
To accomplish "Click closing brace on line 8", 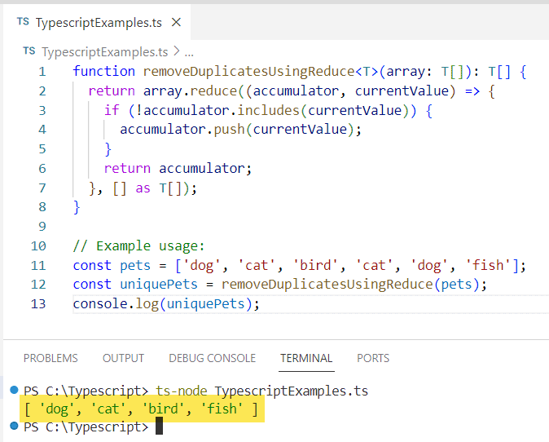I will click(x=77, y=207).
